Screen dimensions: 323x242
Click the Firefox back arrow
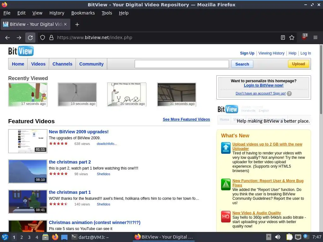coord(8,38)
